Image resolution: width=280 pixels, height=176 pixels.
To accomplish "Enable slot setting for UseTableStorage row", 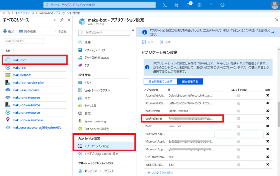I will [x=239, y=156].
